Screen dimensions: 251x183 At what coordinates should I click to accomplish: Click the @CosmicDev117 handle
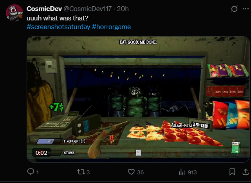pos(88,9)
